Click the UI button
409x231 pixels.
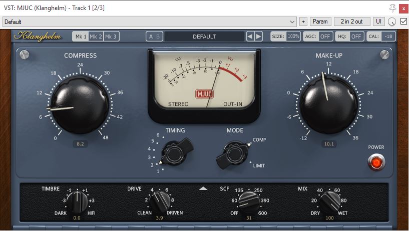click(x=378, y=21)
